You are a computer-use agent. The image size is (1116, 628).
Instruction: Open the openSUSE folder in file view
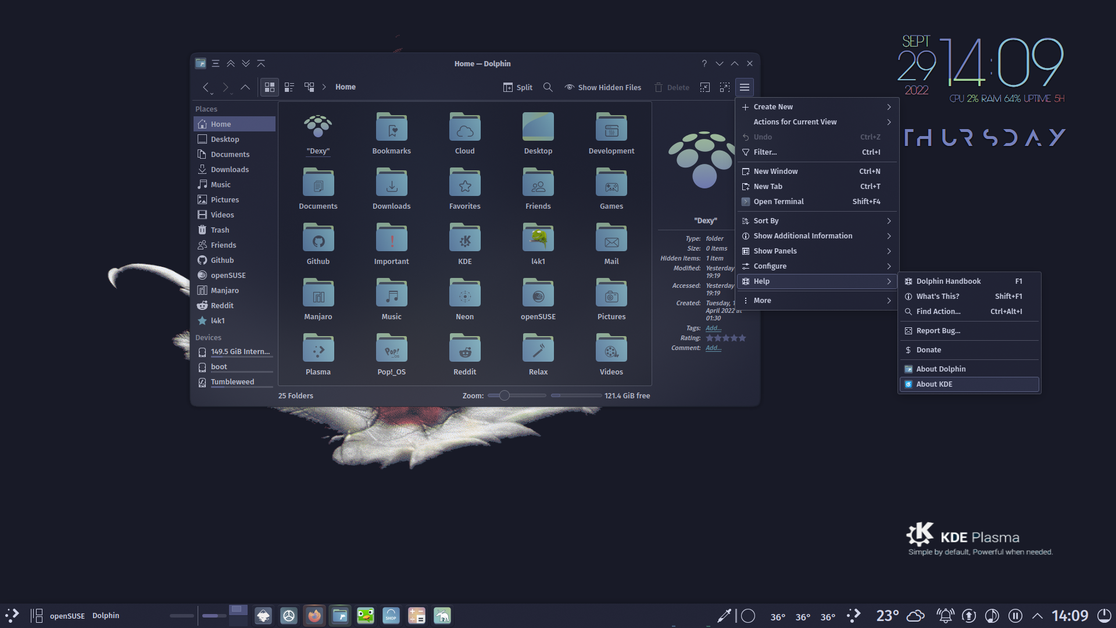click(538, 299)
